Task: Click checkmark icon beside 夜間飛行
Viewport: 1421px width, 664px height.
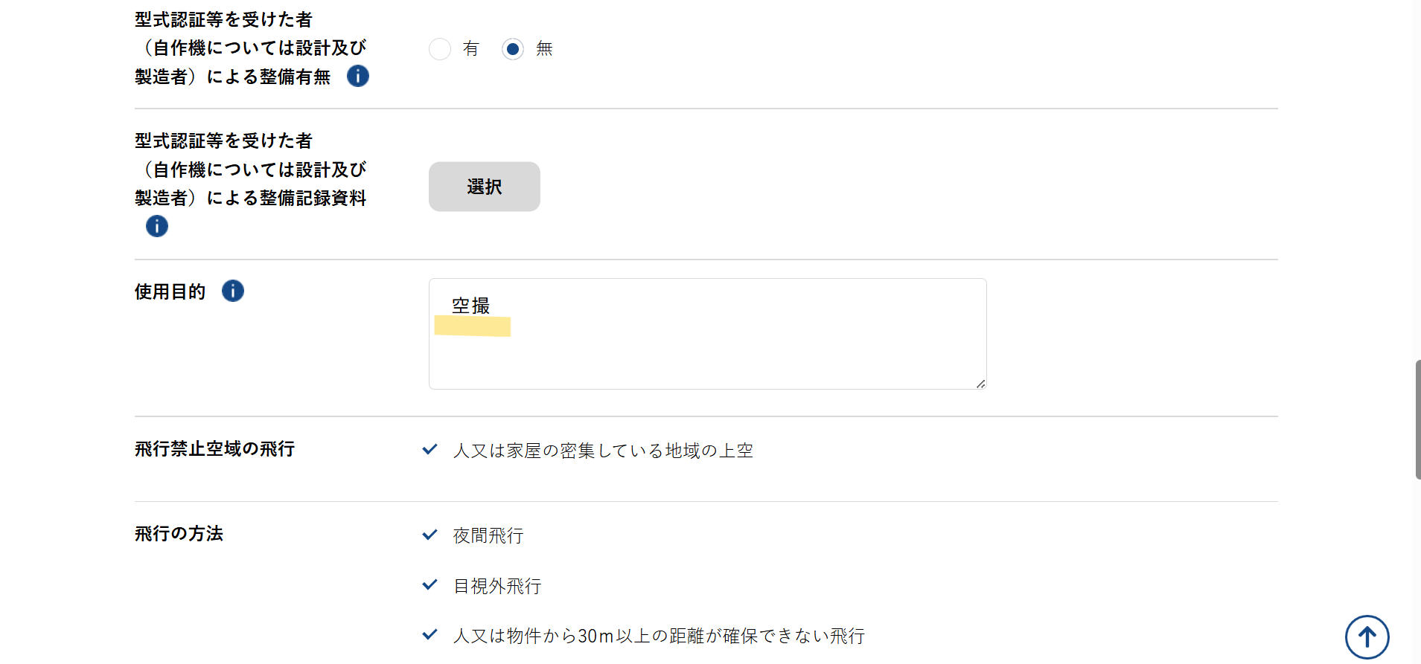Action: pos(430,535)
